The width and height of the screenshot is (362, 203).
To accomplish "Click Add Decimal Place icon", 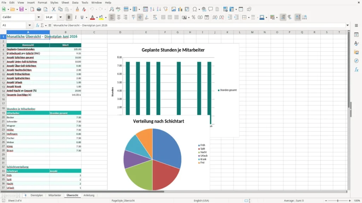I will click(x=215, y=17).
